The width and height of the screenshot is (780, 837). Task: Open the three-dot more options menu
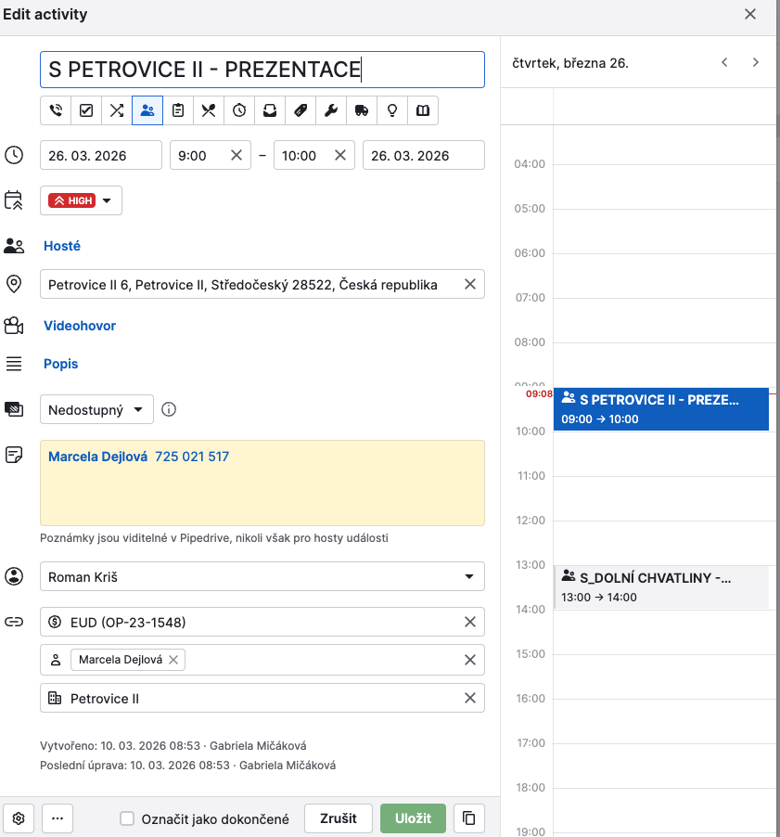coord(58,818)
